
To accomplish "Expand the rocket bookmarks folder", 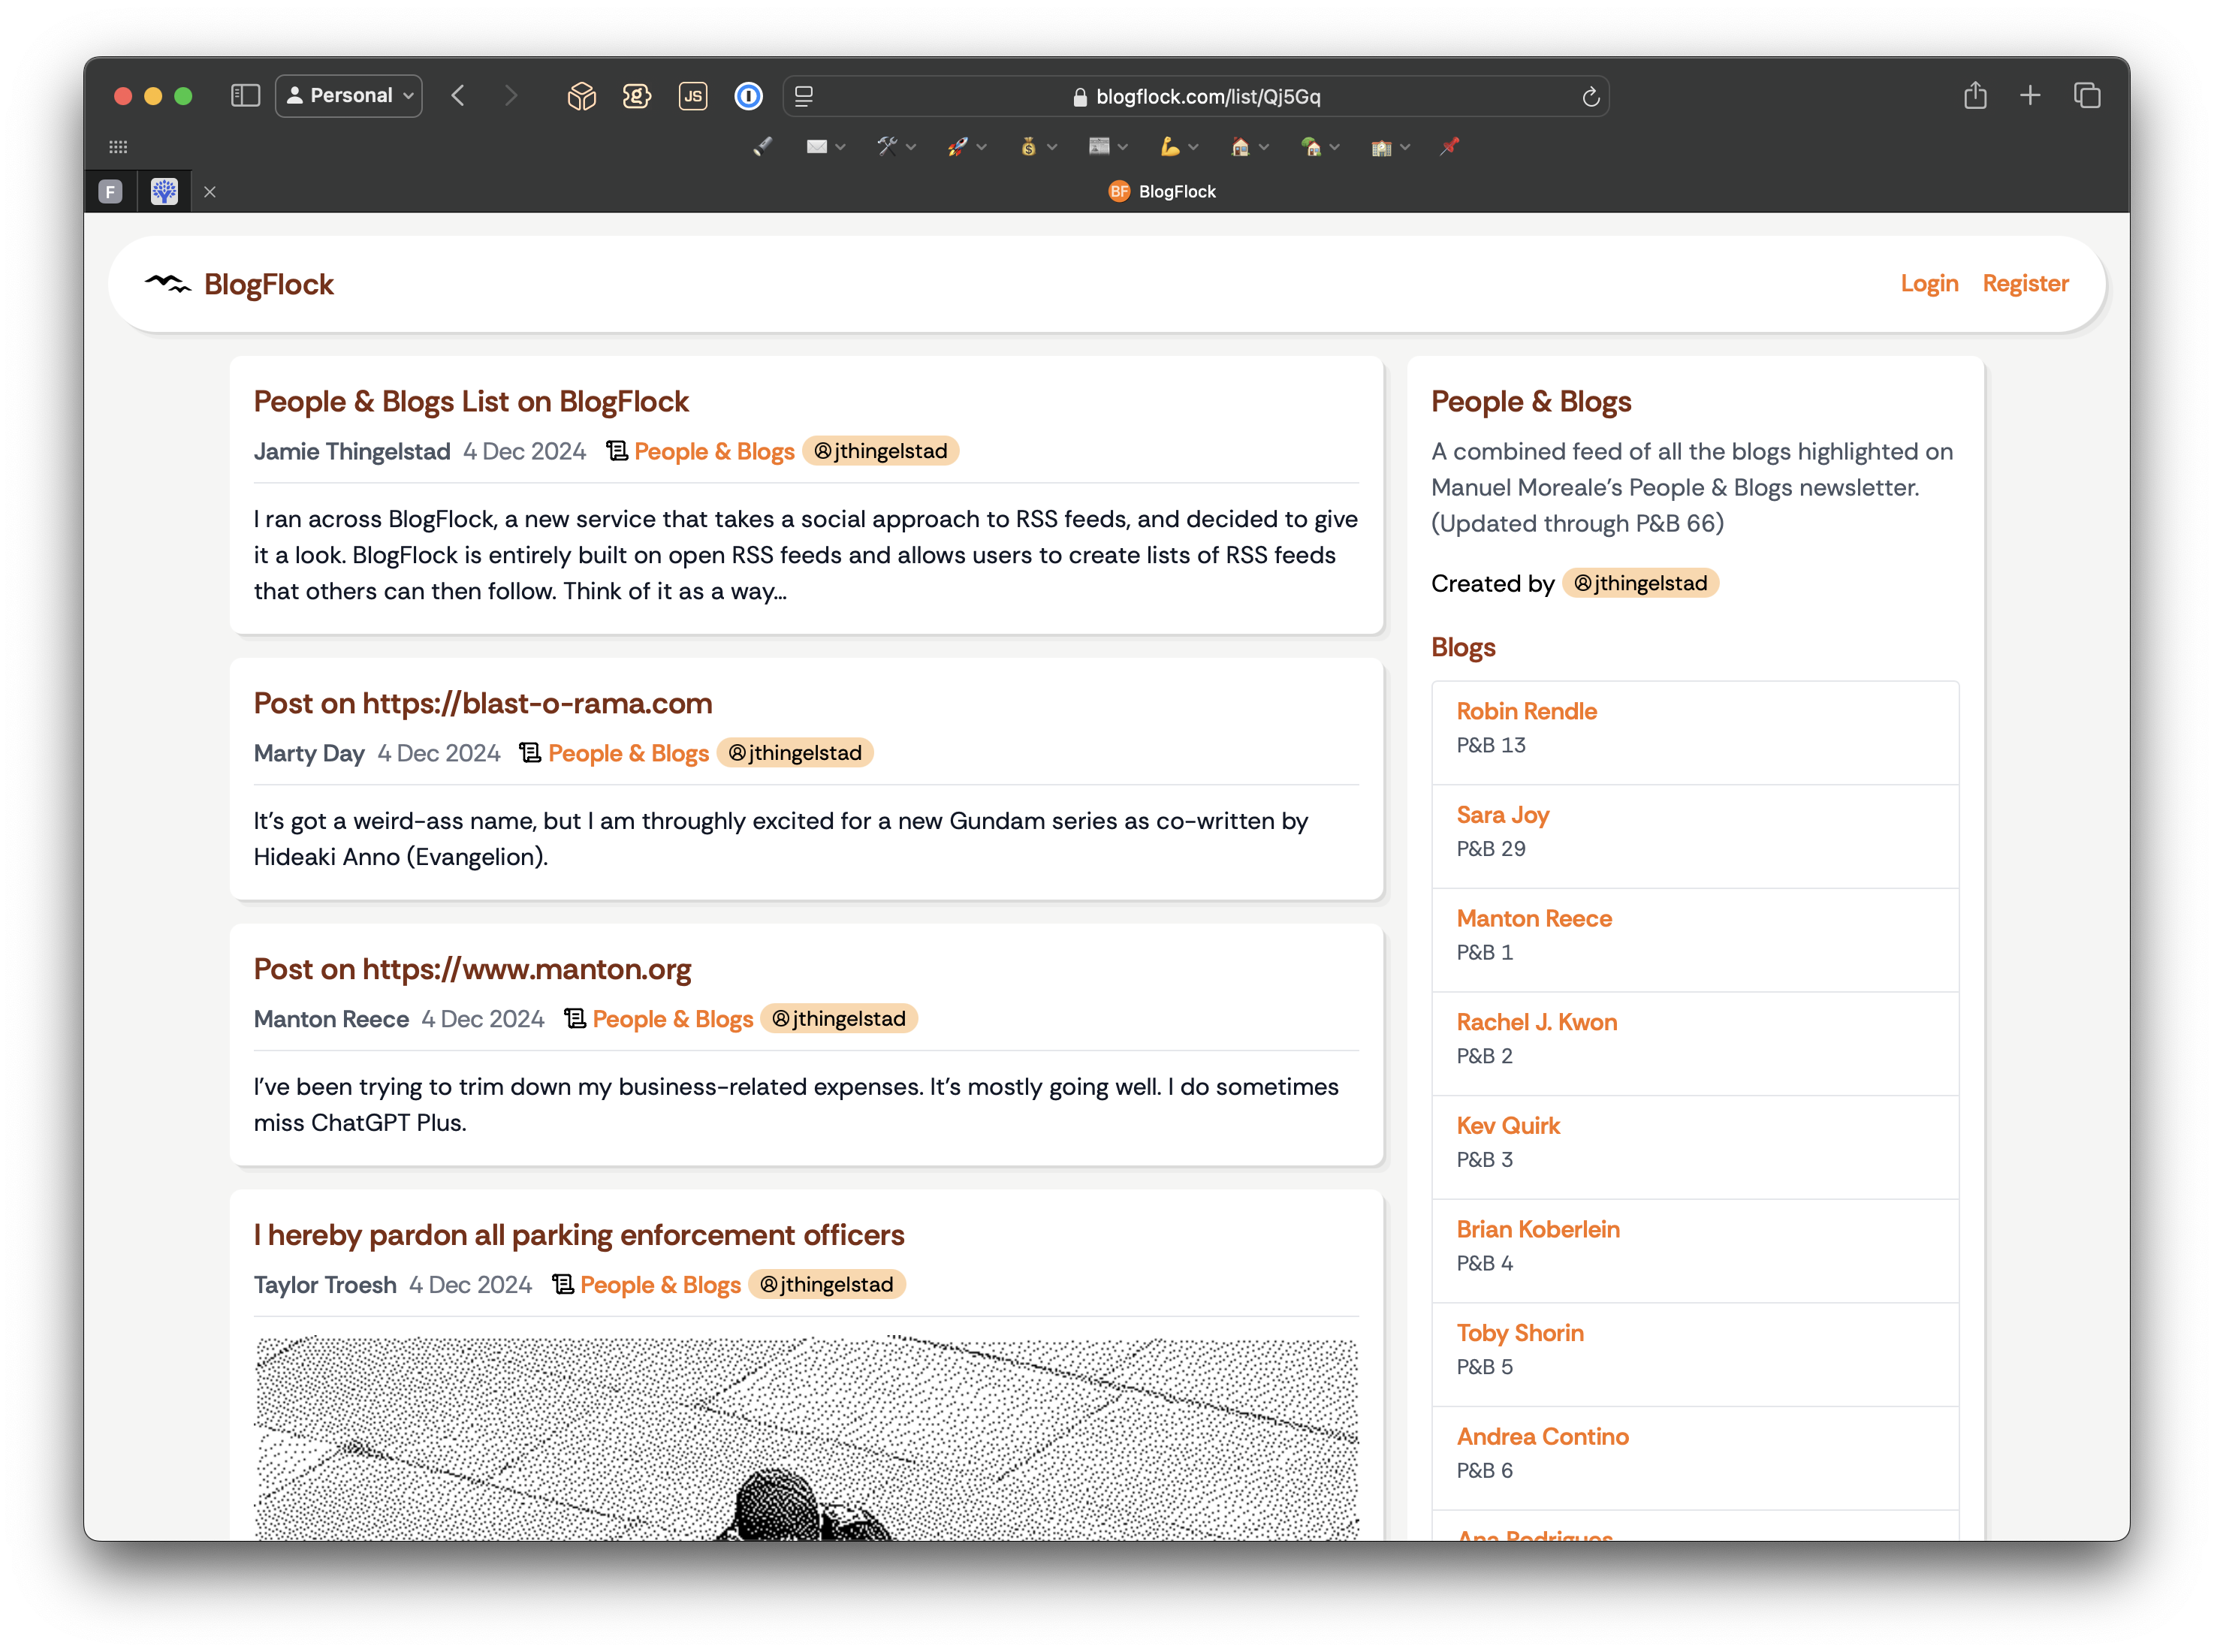I will (966, 147).
